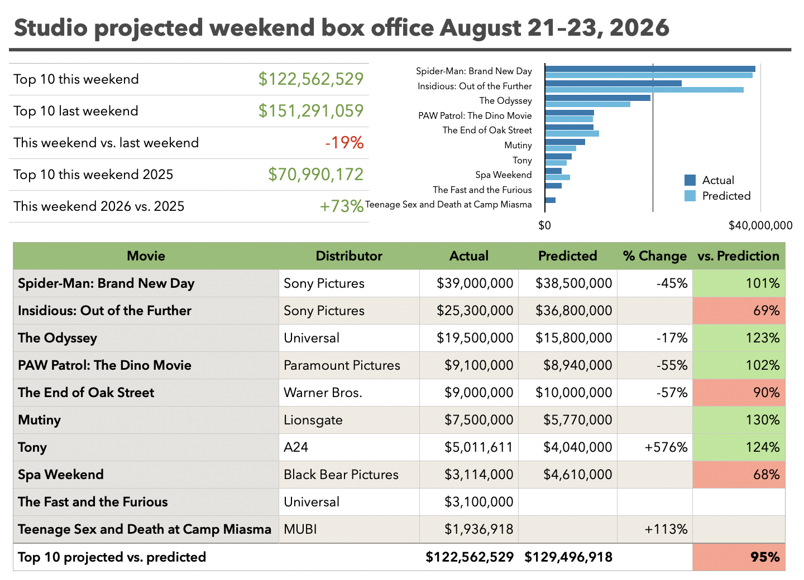Click the dark blue Actual legend swatch
This screenshot has width=804, height=580.
pyautogui.click(x=690, y=180)
